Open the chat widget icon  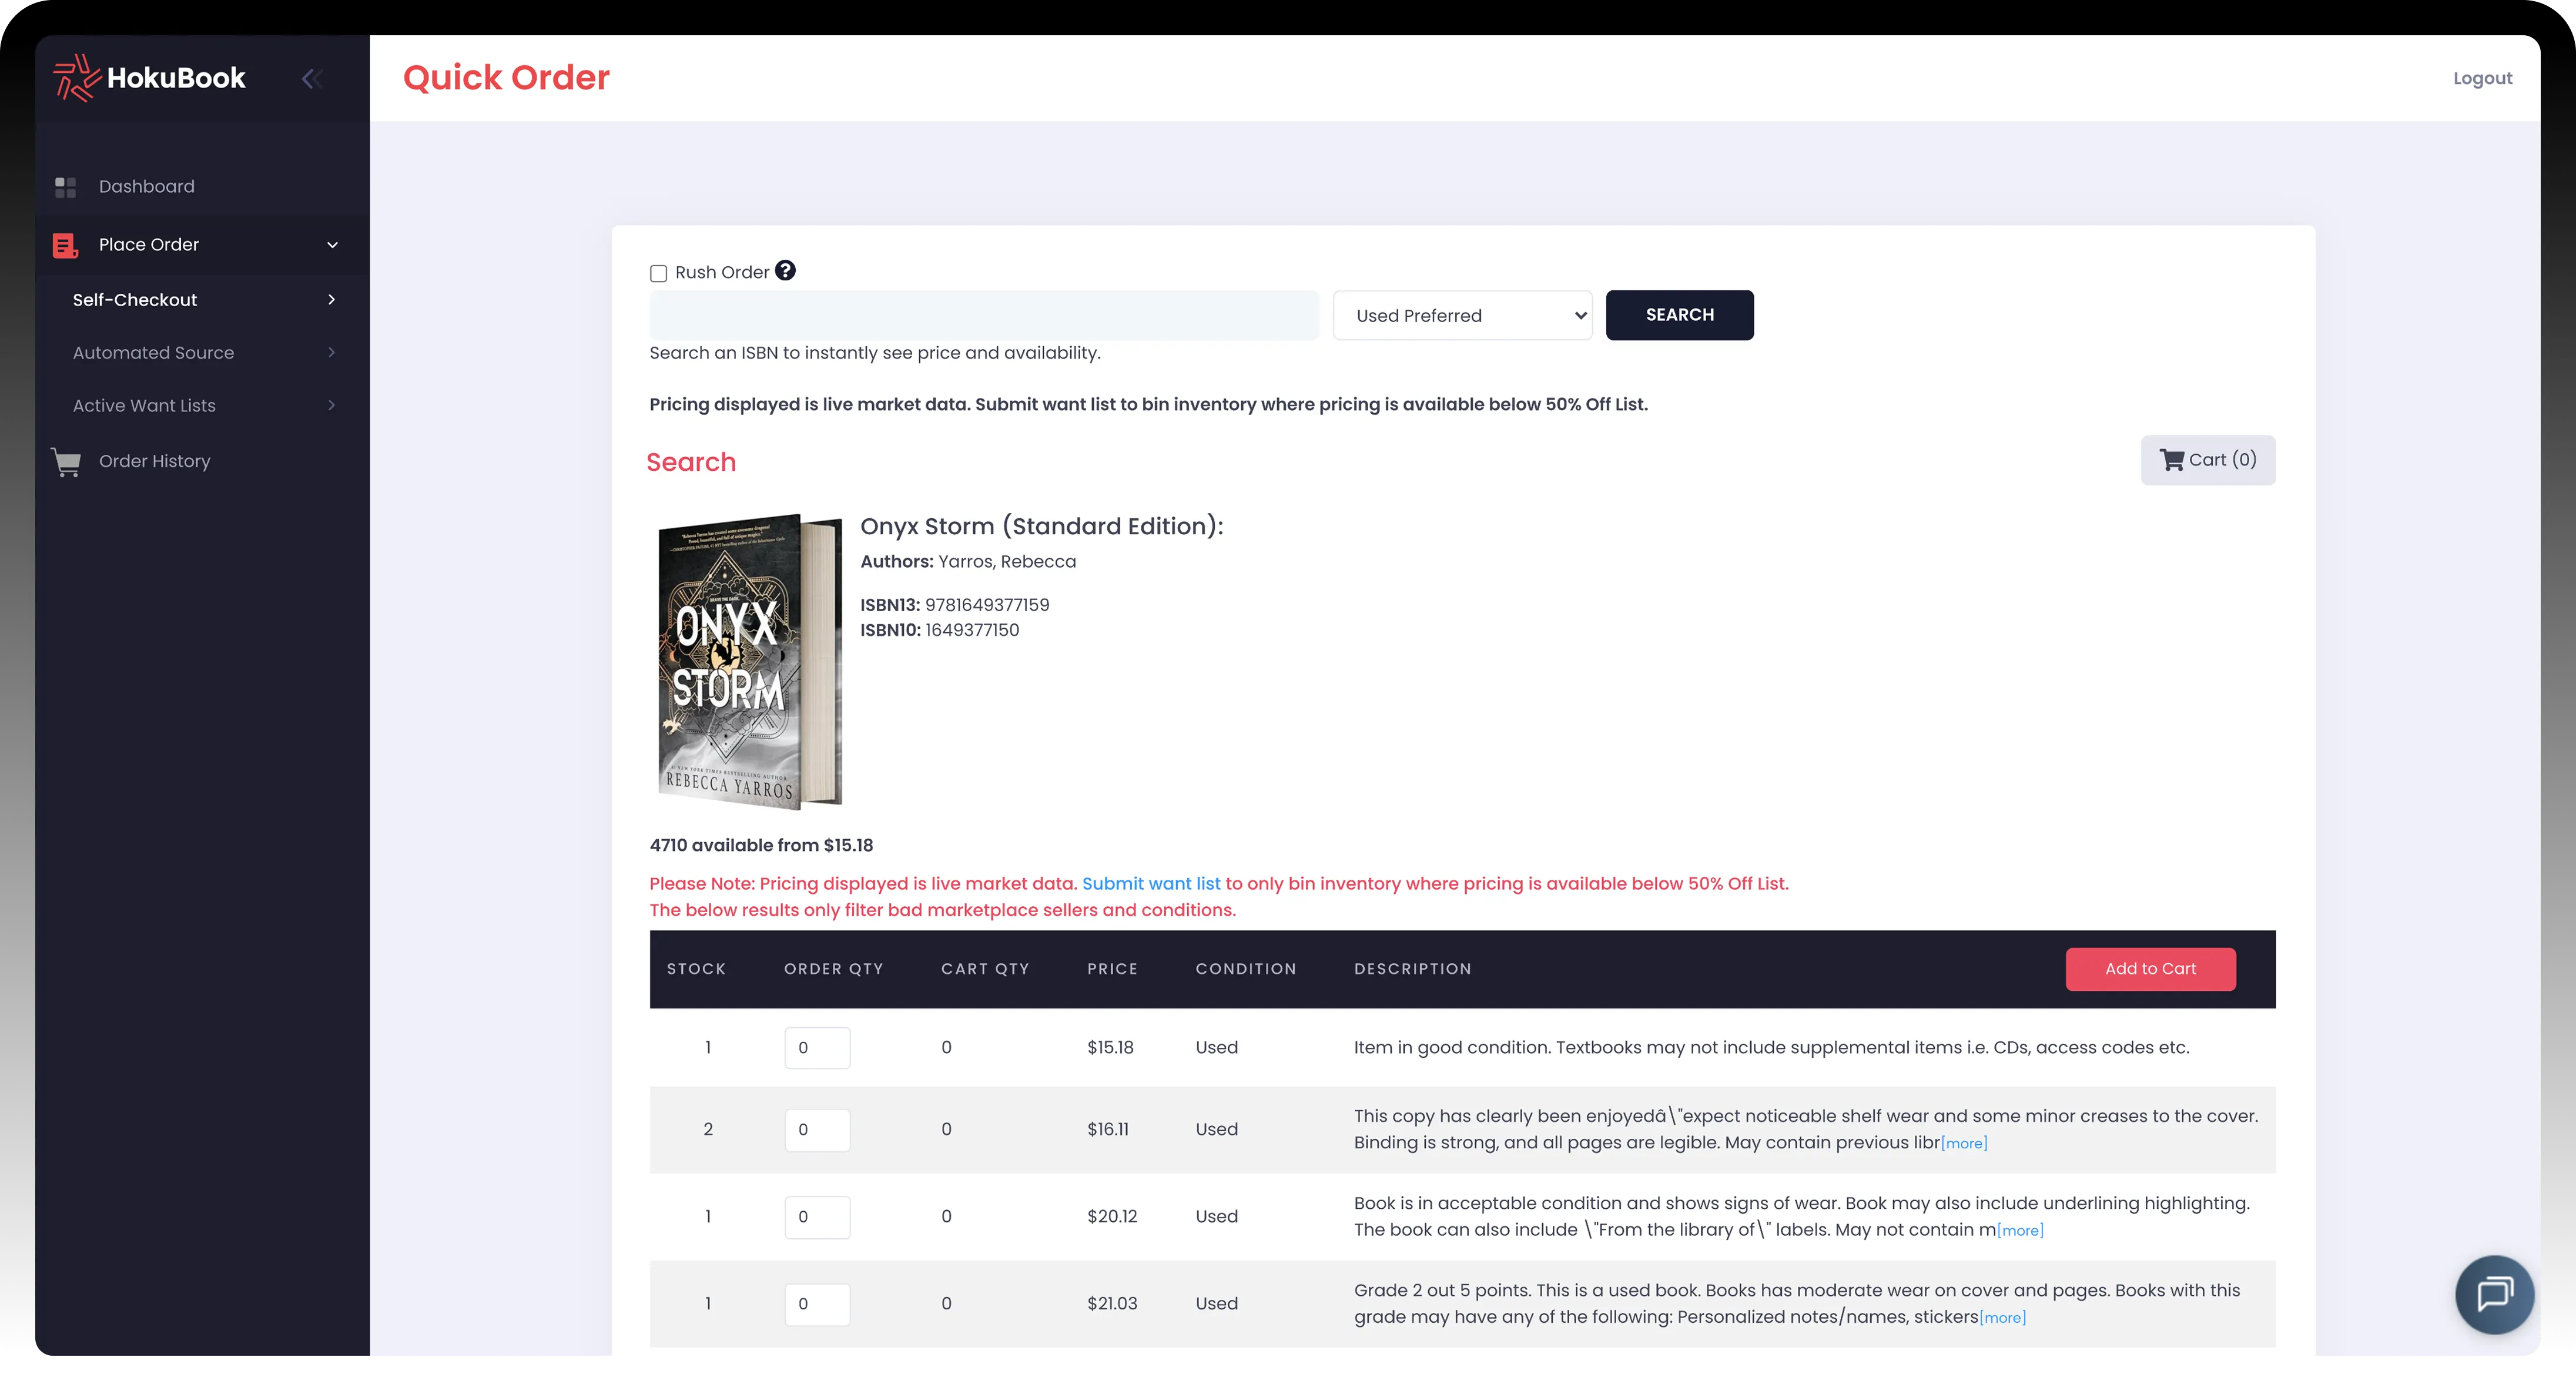coord(2494,1294)
